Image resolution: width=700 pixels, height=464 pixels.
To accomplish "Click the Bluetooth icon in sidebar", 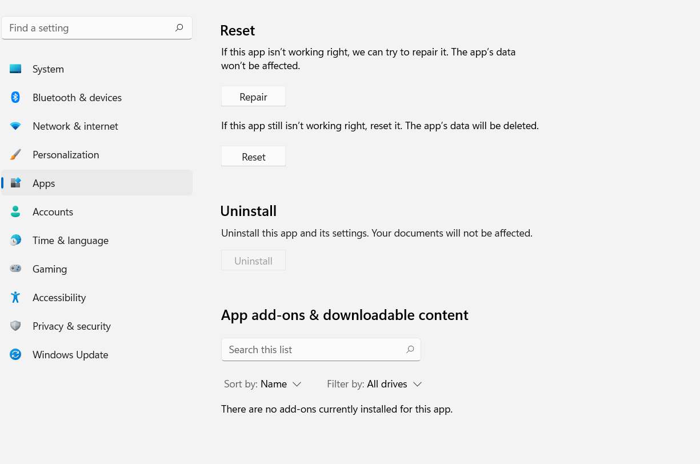I will tap(15, 98).
